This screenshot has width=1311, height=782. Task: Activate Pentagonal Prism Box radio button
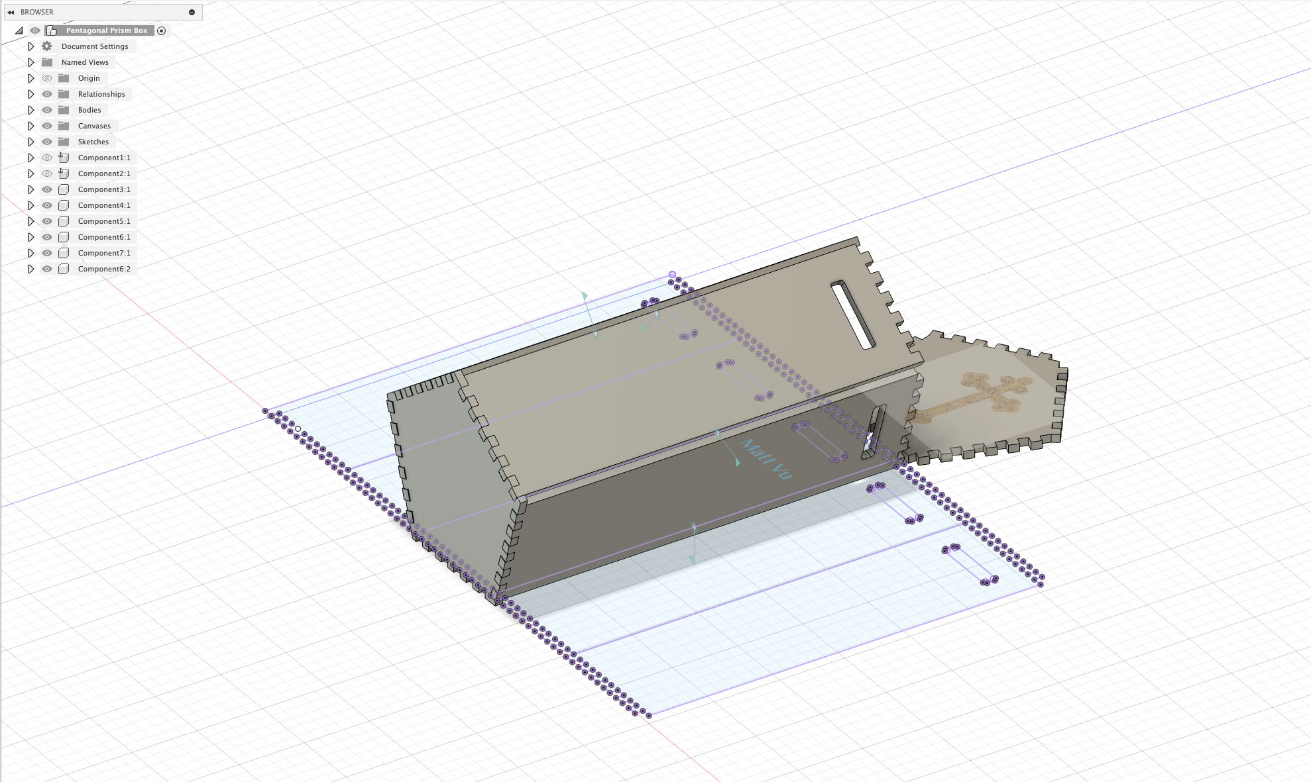(161, 30)
